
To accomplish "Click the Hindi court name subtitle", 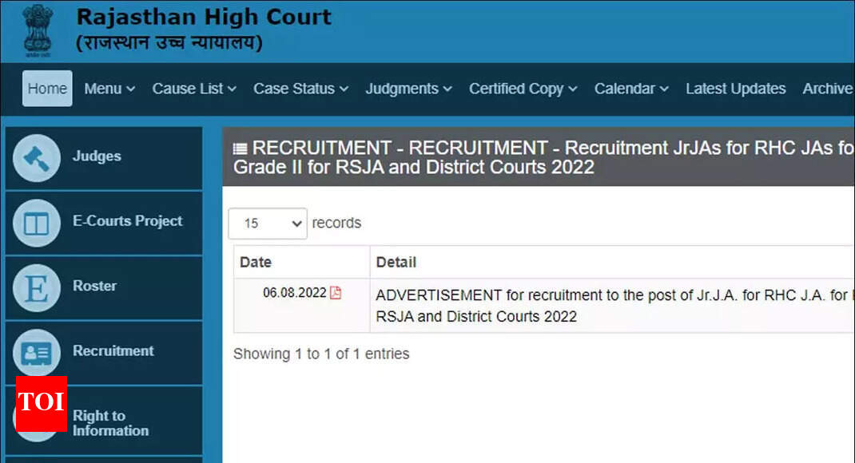I will pos(169,42).
